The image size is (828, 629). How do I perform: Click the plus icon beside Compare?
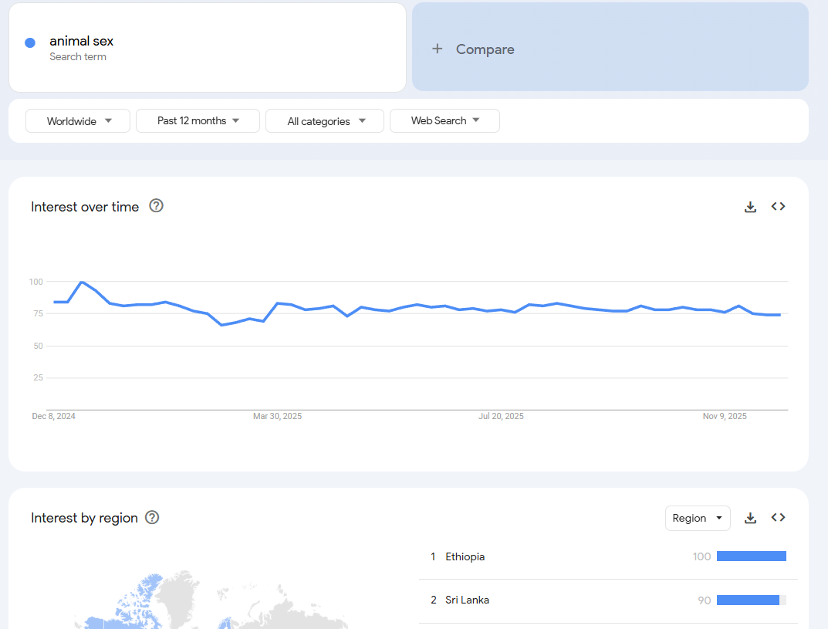[x=437, y=49]
